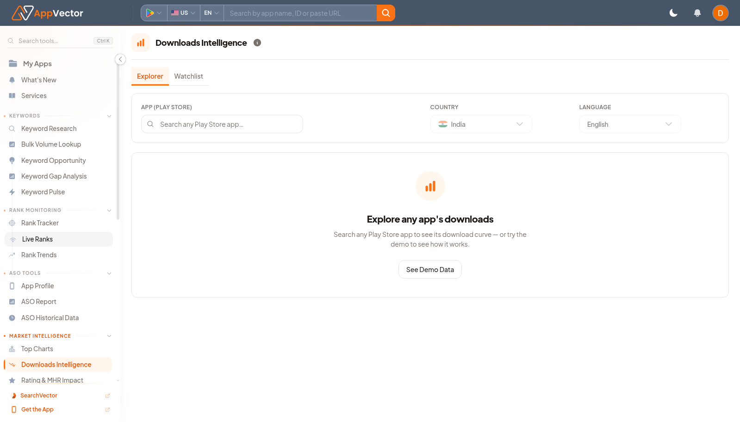Open the Country dropdown showing India
The width and height of the screenshot is (740, 422).
click(481, 124)
